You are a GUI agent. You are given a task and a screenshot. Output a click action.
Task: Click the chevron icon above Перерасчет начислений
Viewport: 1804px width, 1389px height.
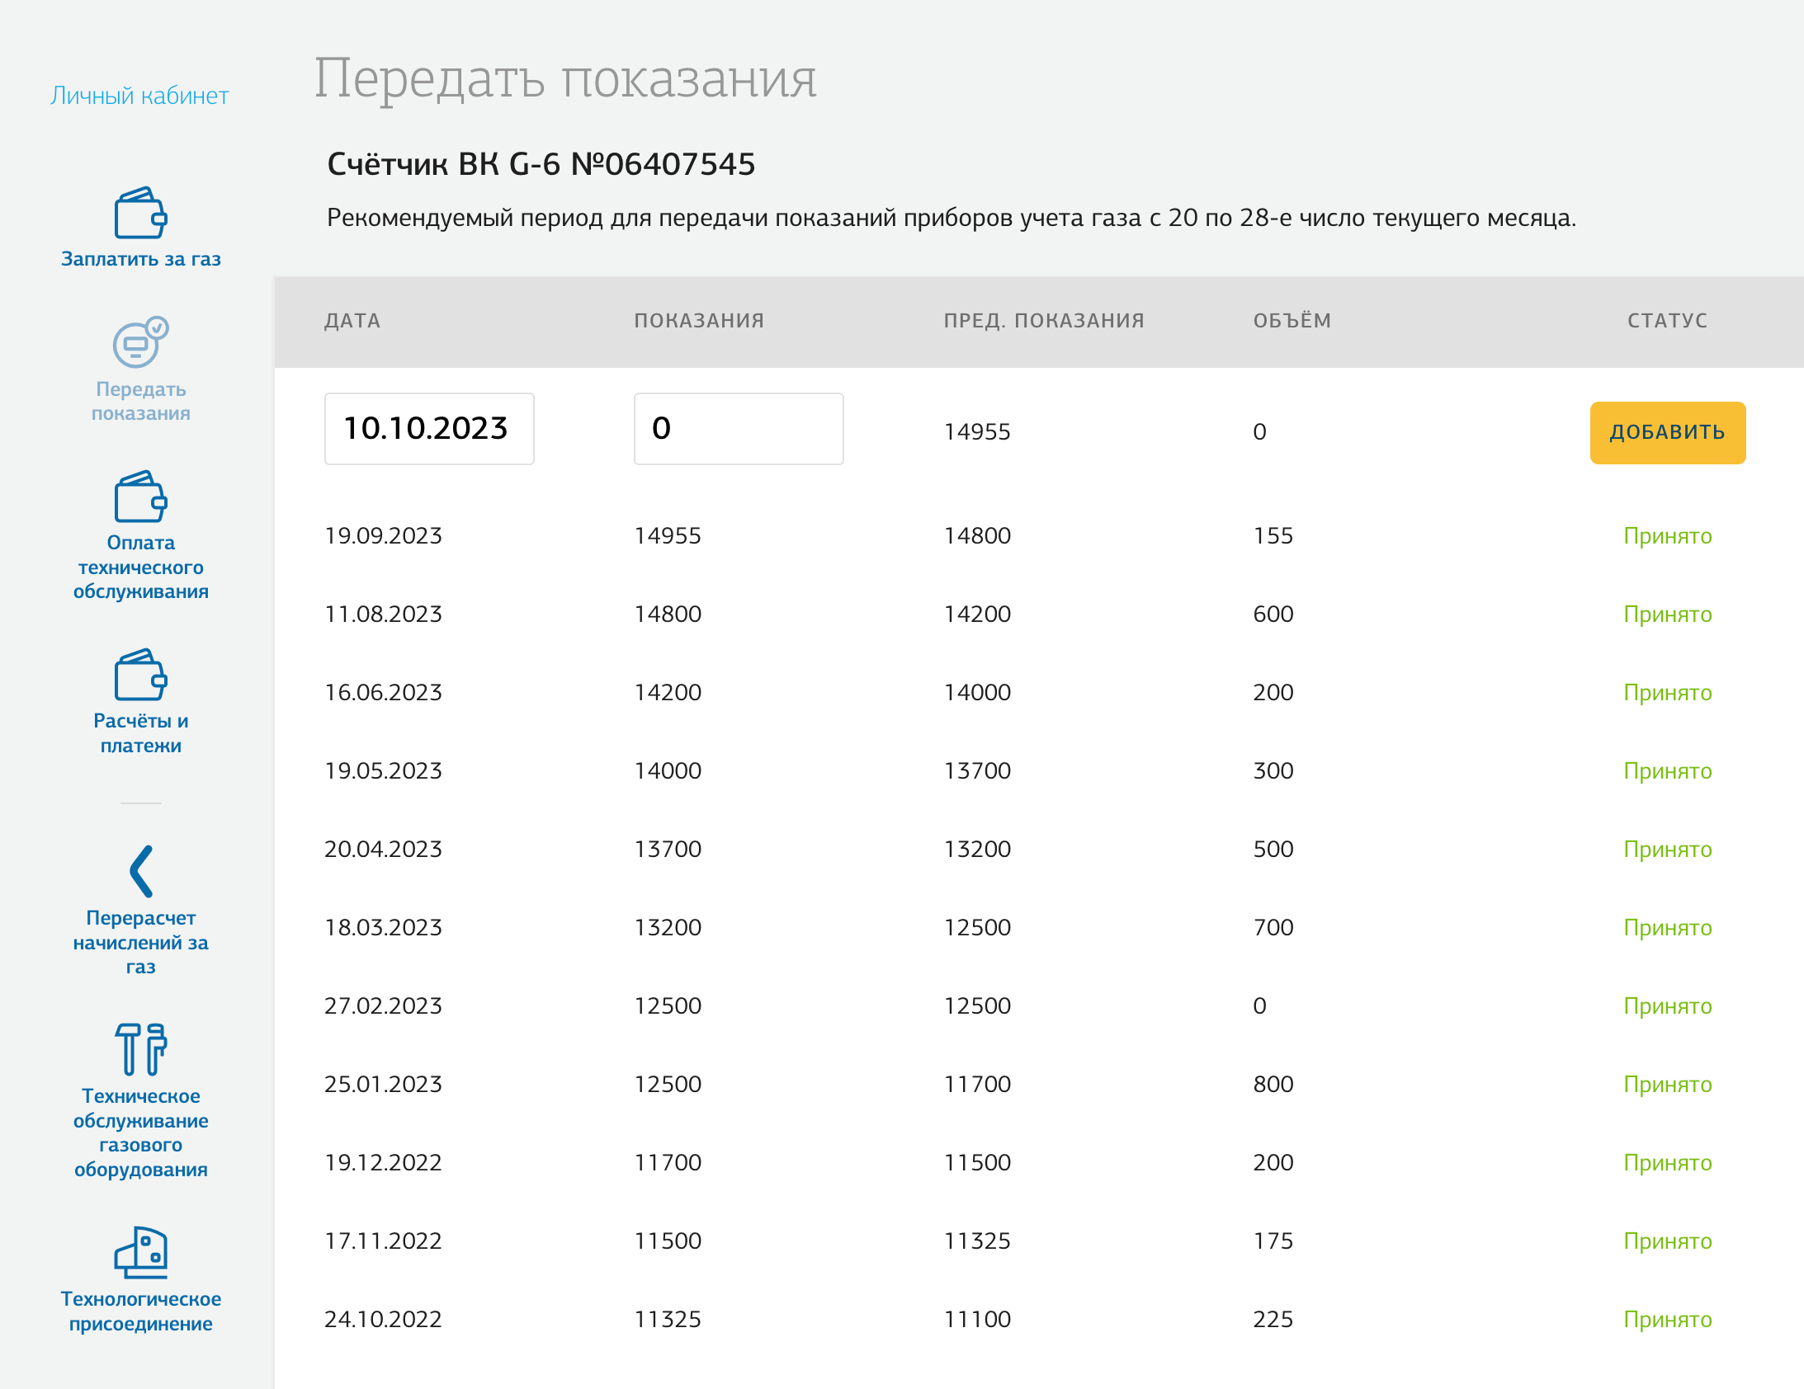[141, 871]
